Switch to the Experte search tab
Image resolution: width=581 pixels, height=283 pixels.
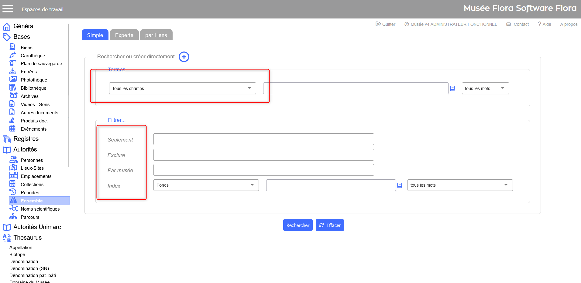(124, 35)
